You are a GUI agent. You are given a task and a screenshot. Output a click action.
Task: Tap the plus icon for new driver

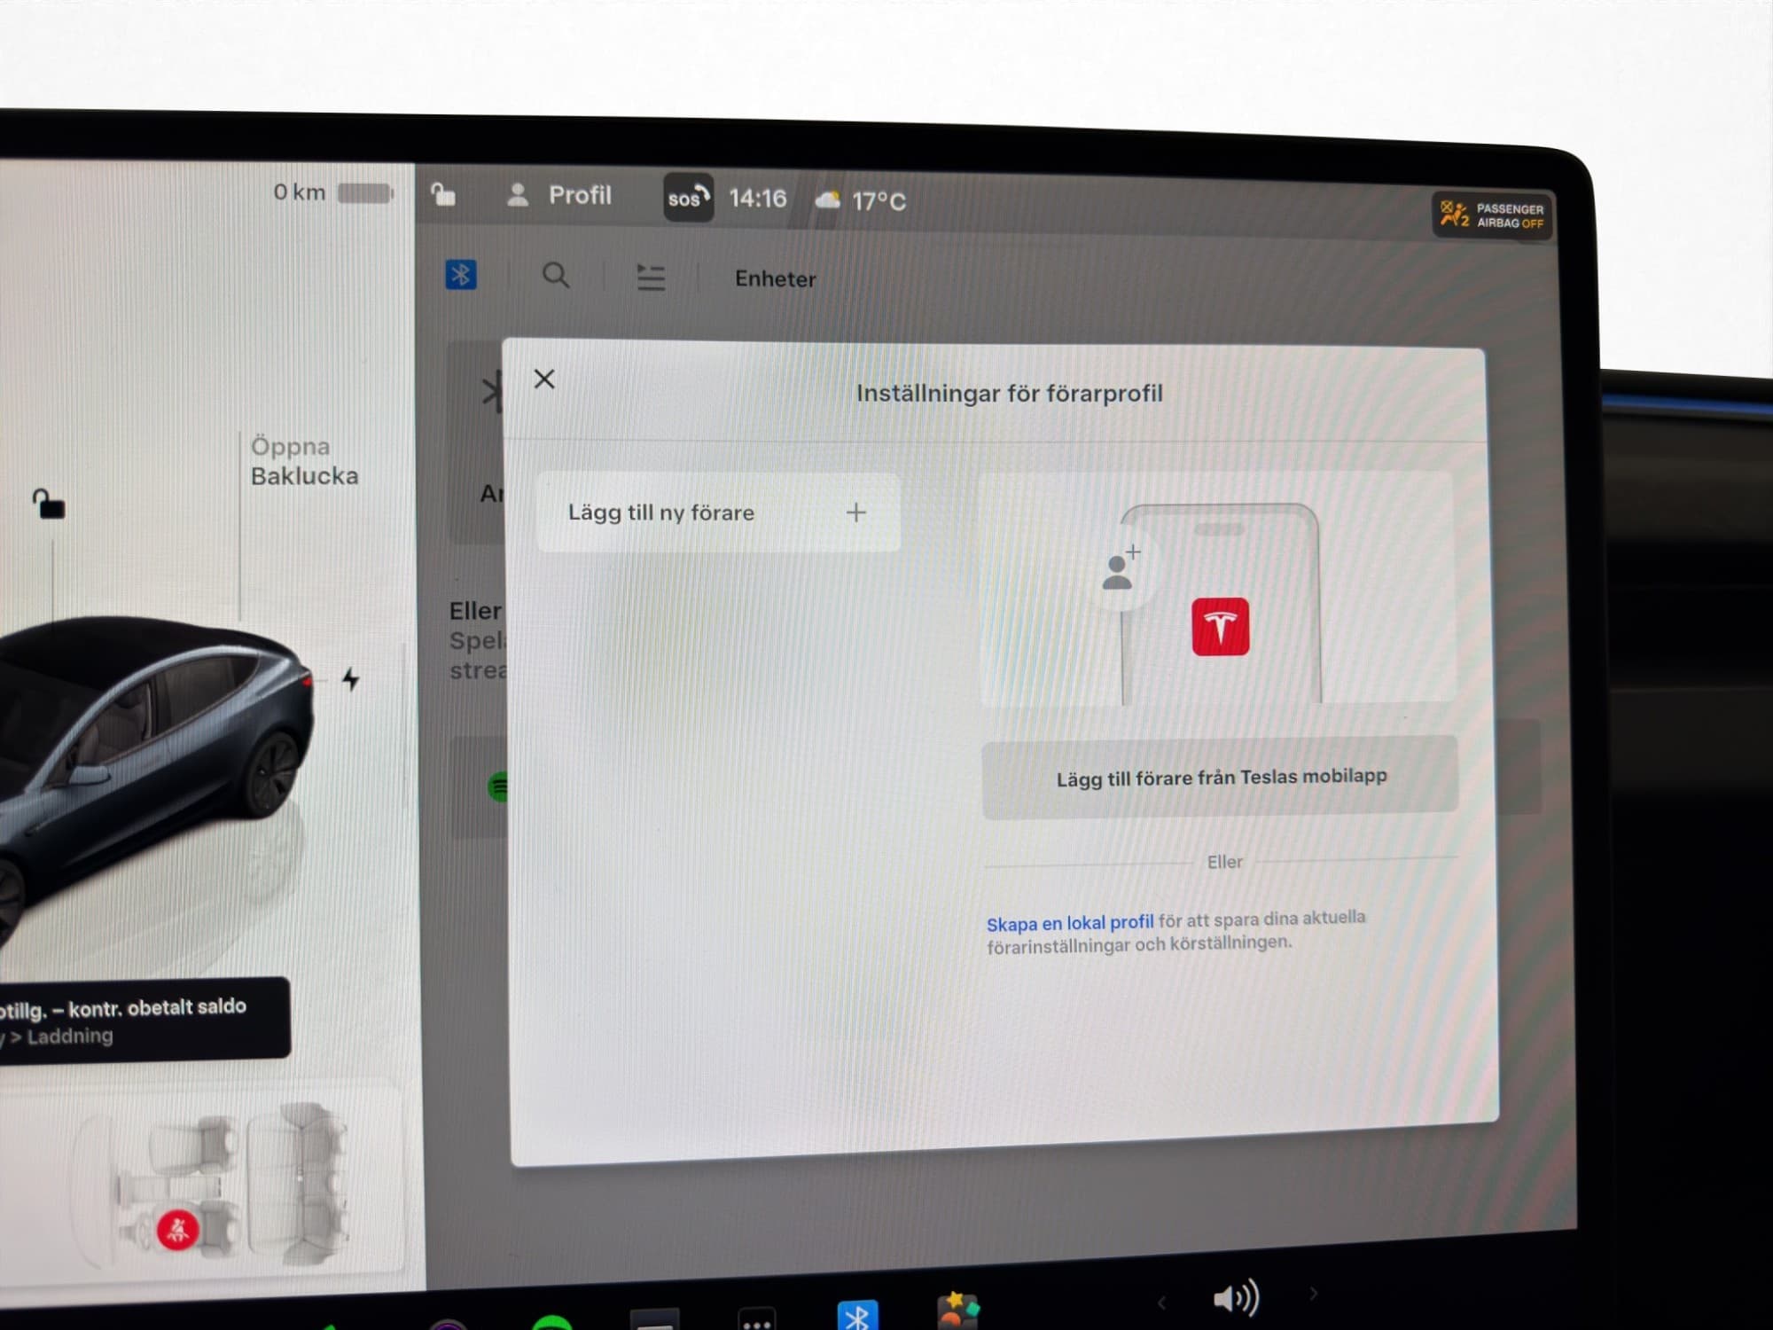point(855,512)
